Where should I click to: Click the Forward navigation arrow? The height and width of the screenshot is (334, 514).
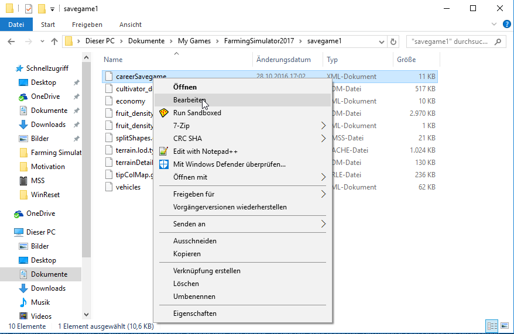pos(29,42)
